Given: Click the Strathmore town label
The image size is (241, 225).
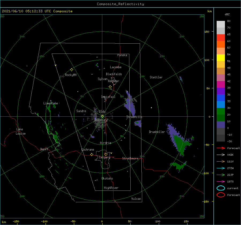Looking at the screenshot, I should pyautogui.click(x=130, y=158).
